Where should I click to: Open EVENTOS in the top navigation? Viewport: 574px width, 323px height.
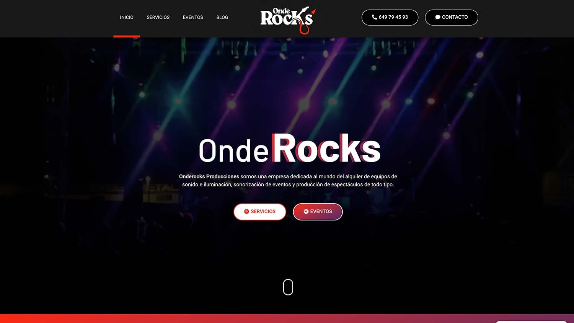click(x=193, y=18)
